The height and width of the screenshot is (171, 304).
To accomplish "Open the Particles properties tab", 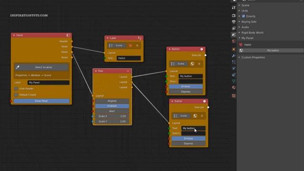I will pos(234,62).
